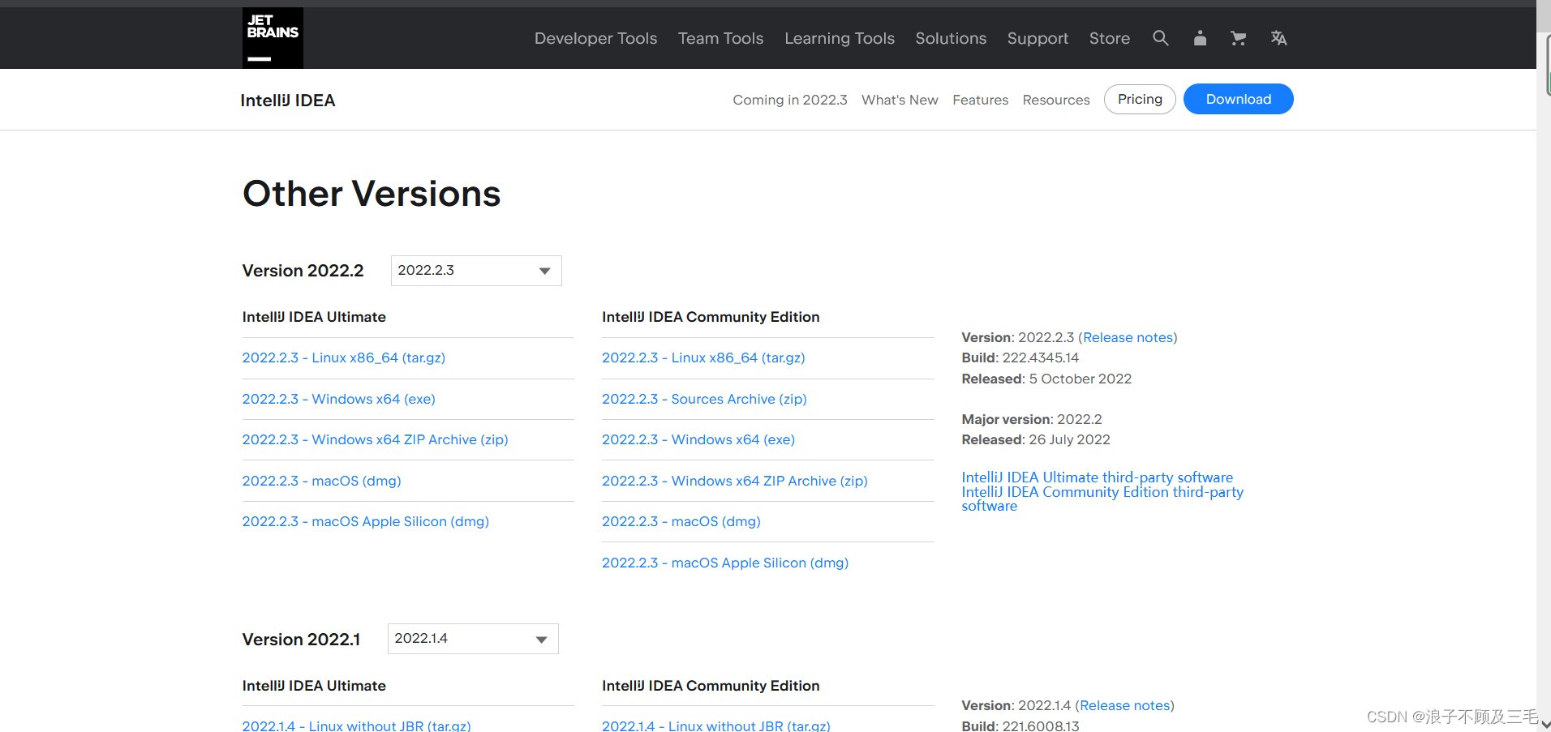
Task: Click the JetBrains logo
Action: pyautogui.click(x=273, y=38)
